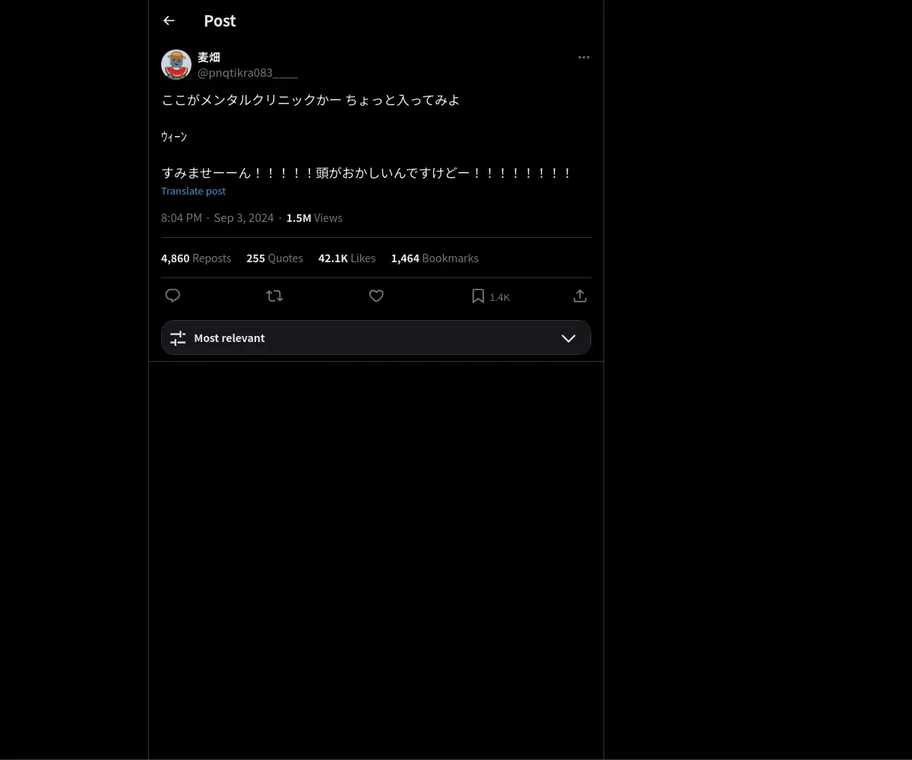Open the three-dot more options menu
The width and height of the screenshot is (912, 760).
pyautogui.click(x=584, y=57)
